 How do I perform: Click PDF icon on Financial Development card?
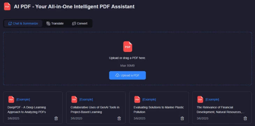coord(201,100)
